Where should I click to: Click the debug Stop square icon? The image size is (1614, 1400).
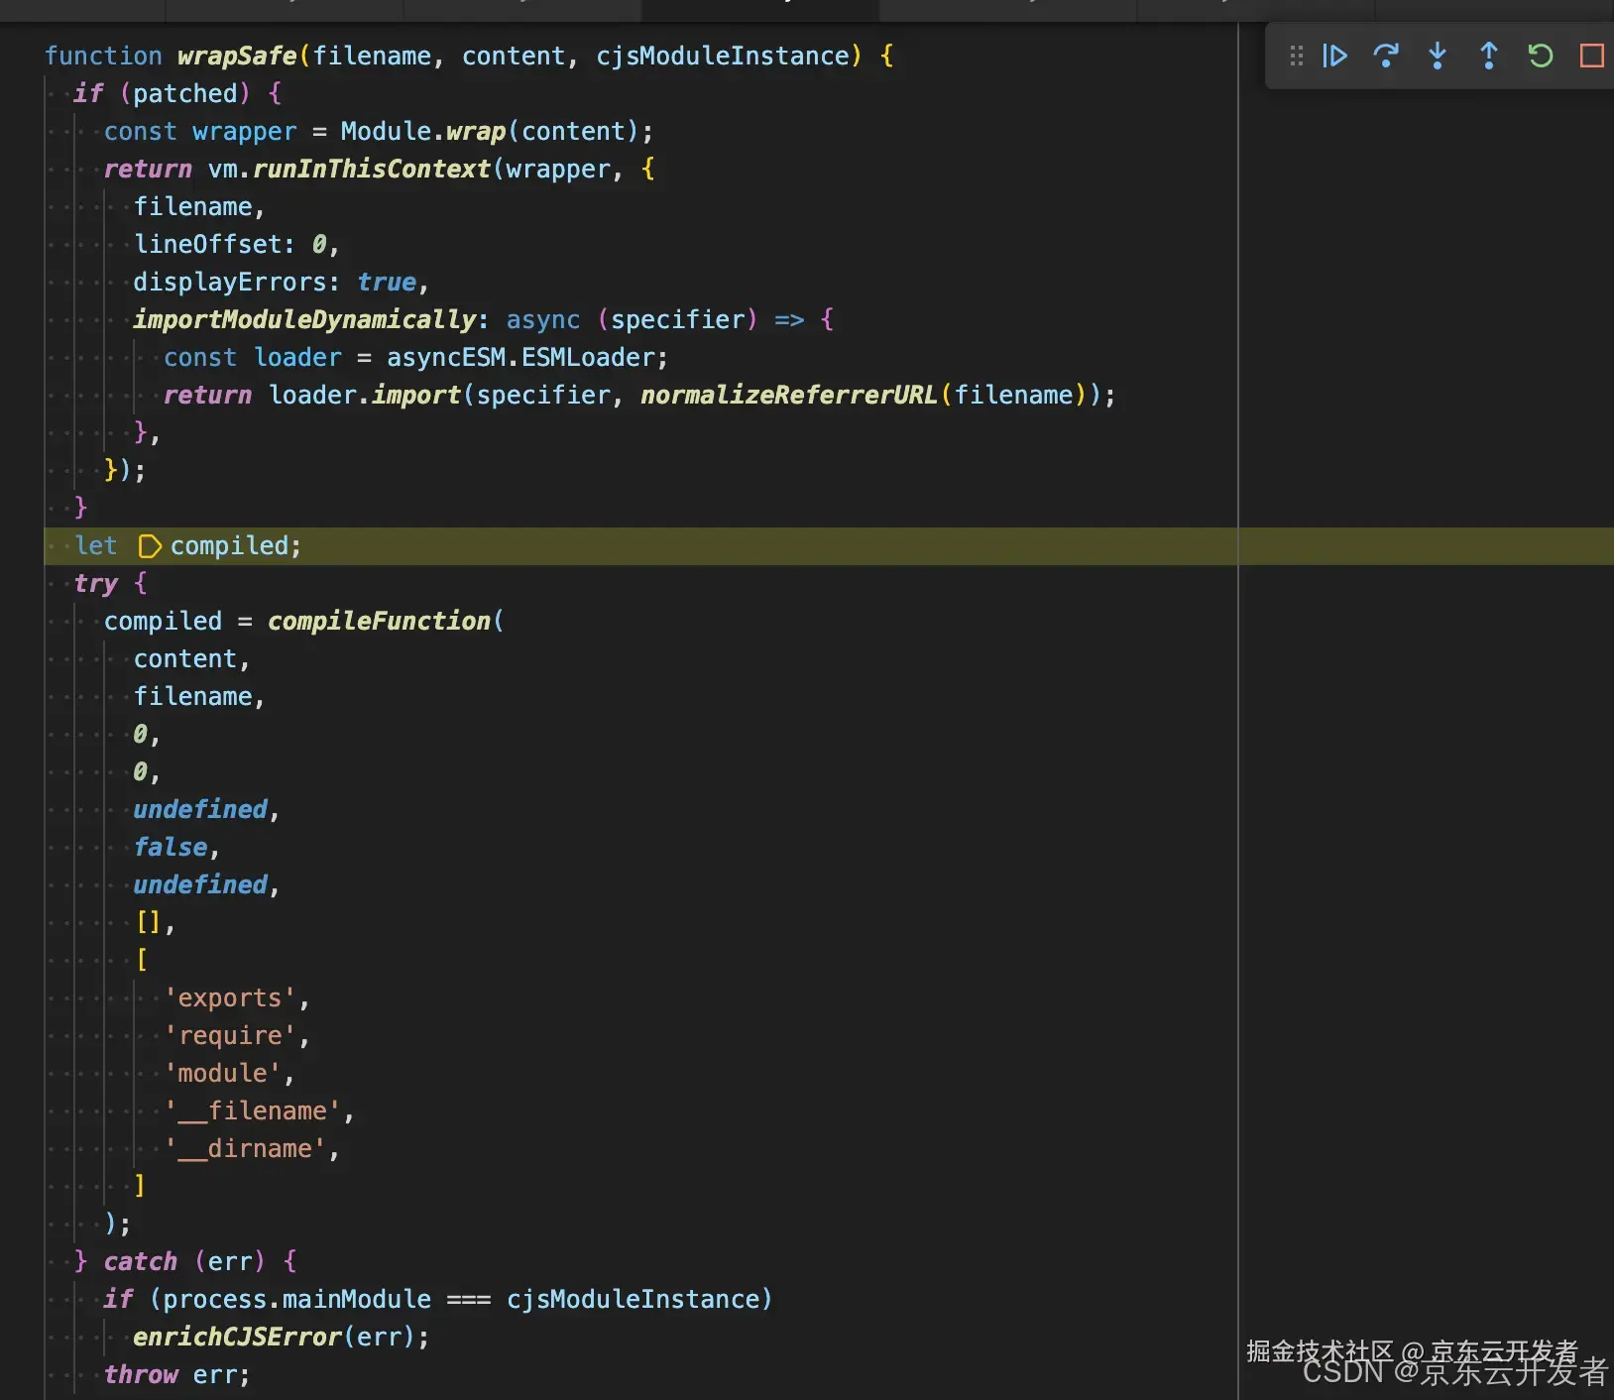tap(1591, 56)
